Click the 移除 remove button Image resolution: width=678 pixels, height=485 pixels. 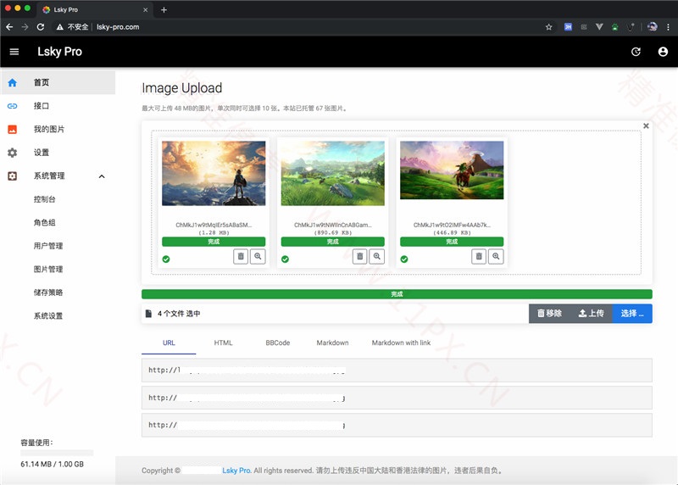[x=549, y=313]
